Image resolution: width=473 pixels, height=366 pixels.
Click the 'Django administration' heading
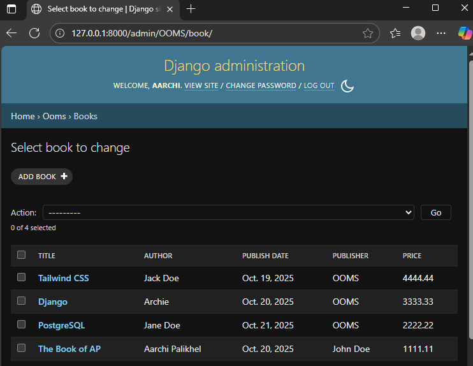[235, 66]
